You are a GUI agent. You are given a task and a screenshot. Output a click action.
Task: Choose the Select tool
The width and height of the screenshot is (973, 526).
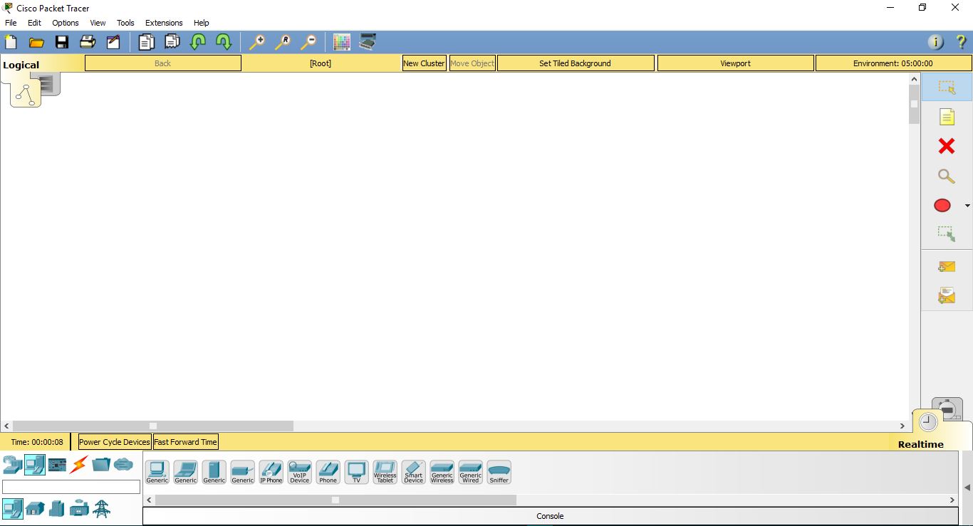(x=947, y=88)
